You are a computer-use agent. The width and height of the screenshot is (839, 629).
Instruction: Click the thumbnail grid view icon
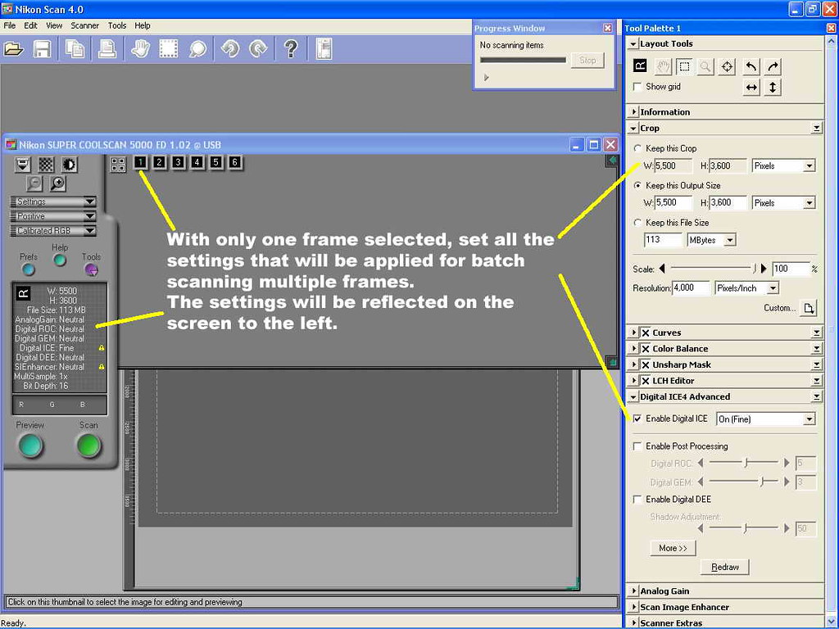(x=118, y=164)
